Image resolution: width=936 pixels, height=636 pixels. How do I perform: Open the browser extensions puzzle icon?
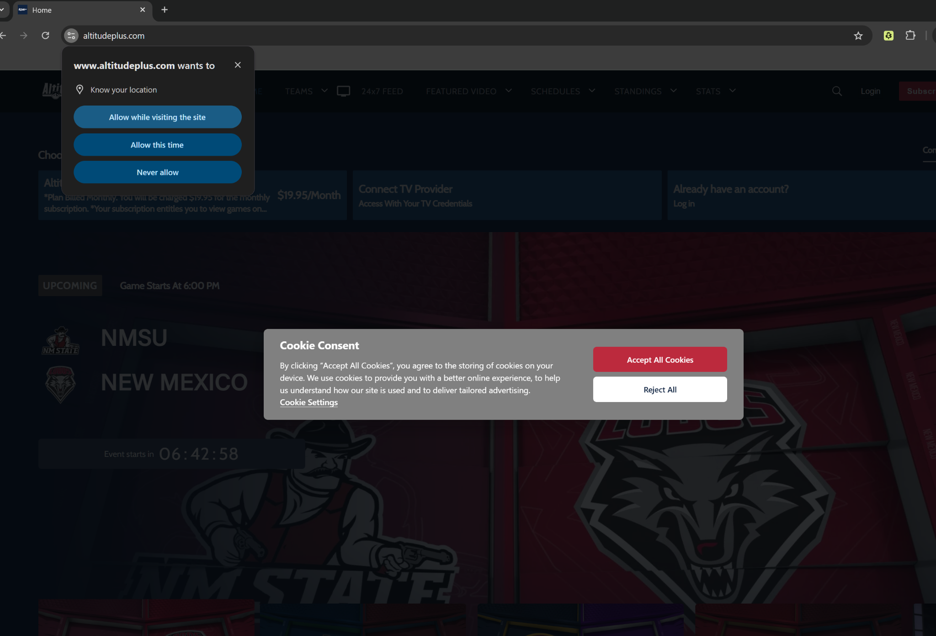coord(910,36)
